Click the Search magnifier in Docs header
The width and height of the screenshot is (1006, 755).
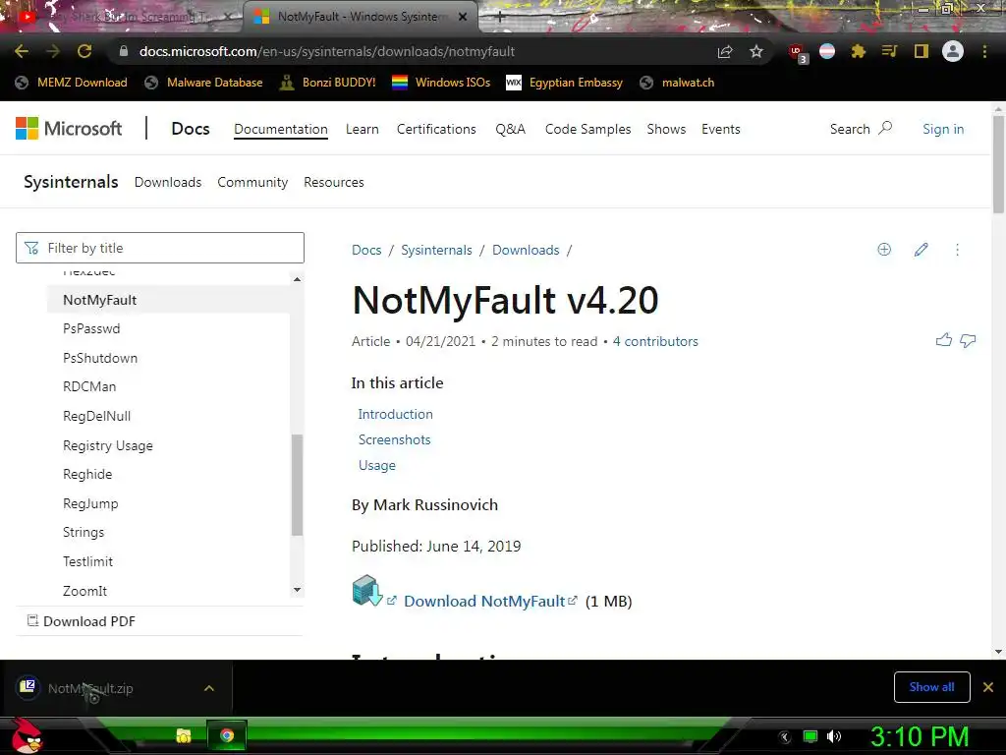coord(885,128)
